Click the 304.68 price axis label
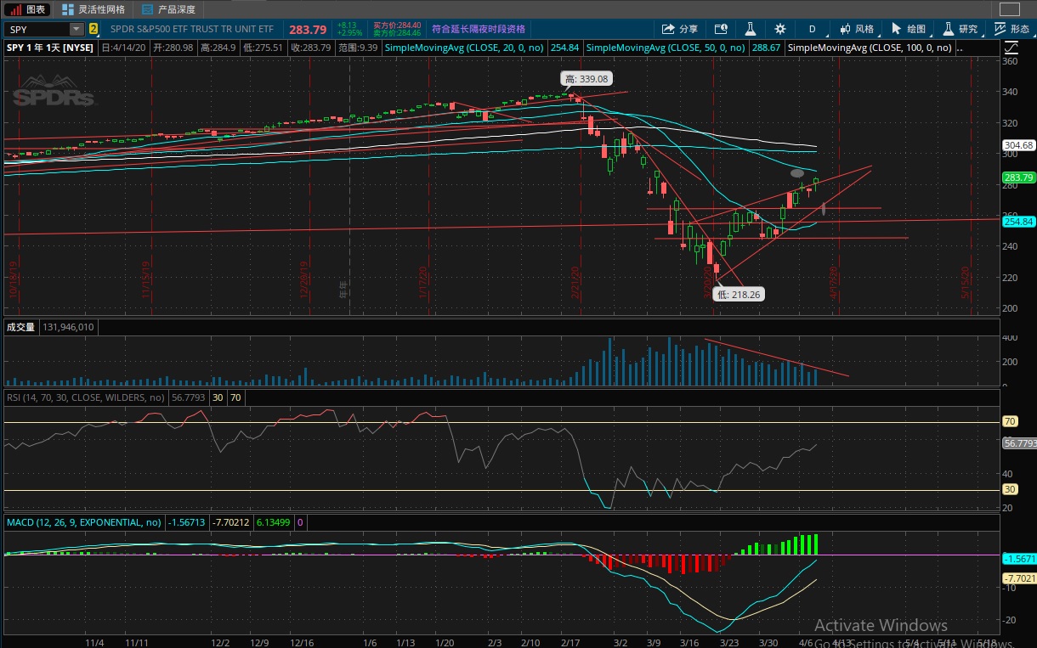Viewport: 1037px width, 648px height. point(1018,145)
